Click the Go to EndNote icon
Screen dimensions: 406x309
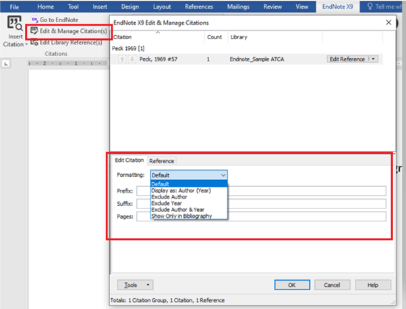[34, 21]
